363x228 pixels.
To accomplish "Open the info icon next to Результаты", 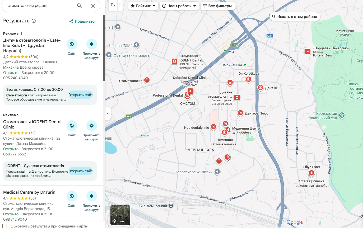I will point(34,21).
